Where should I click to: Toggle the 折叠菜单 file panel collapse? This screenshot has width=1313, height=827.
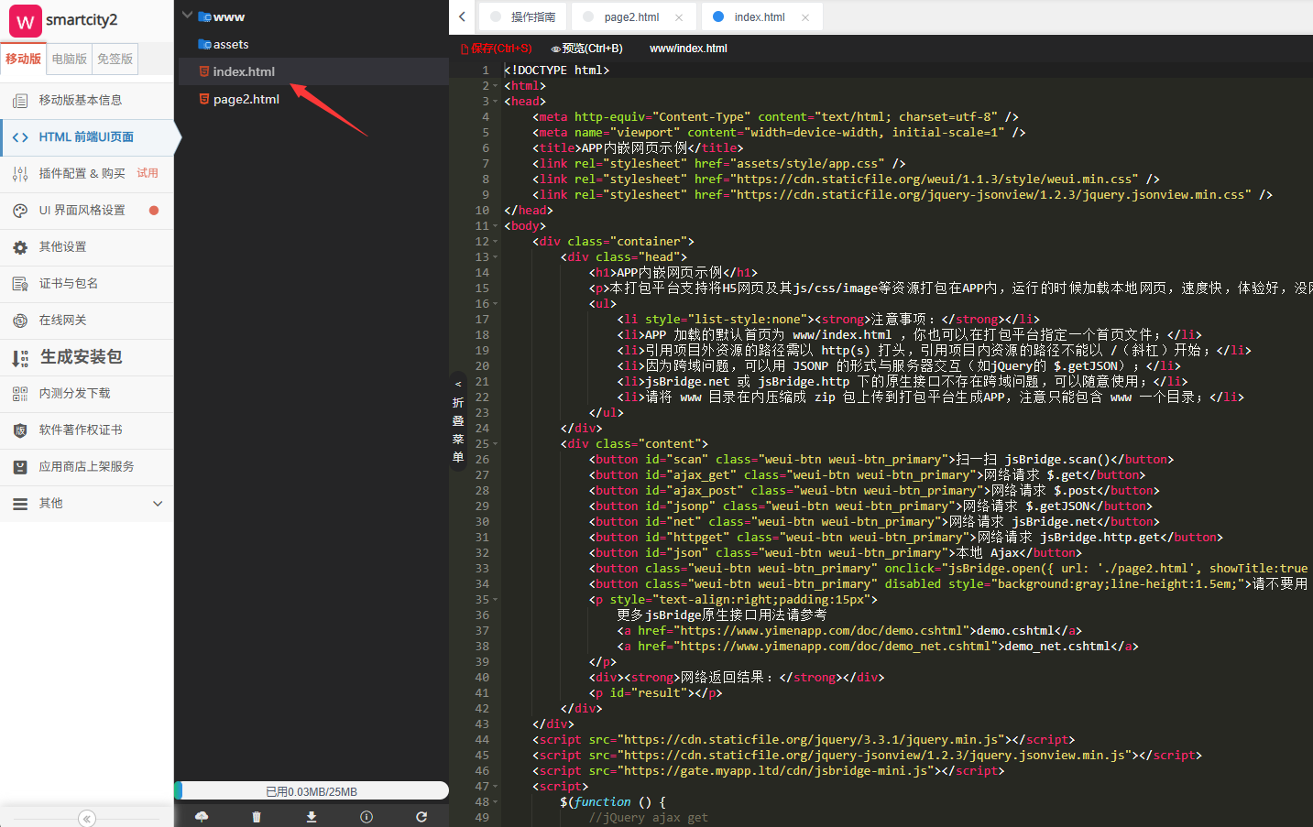click(x=458, y=421)
